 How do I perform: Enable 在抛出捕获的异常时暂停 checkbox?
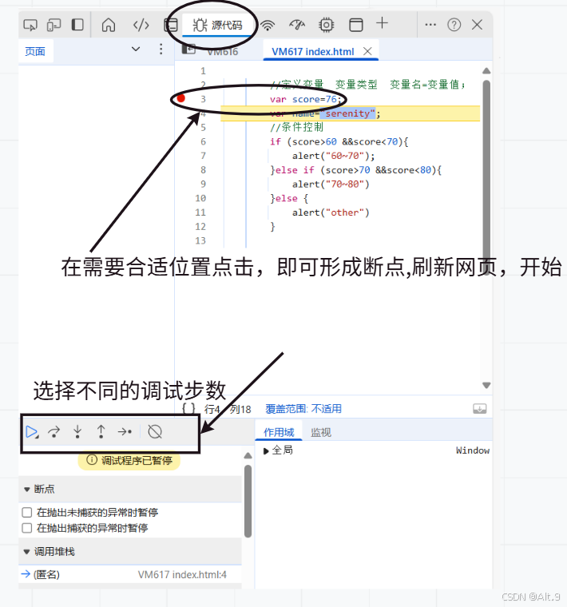(27, 528)
